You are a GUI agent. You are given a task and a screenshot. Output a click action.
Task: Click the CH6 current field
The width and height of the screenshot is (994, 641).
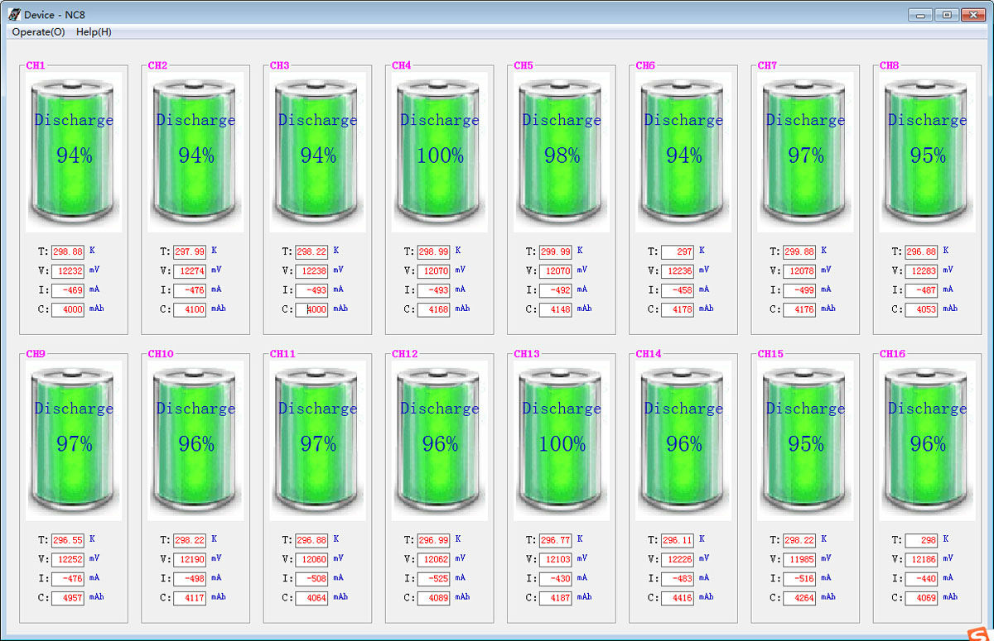pos(678,290)
